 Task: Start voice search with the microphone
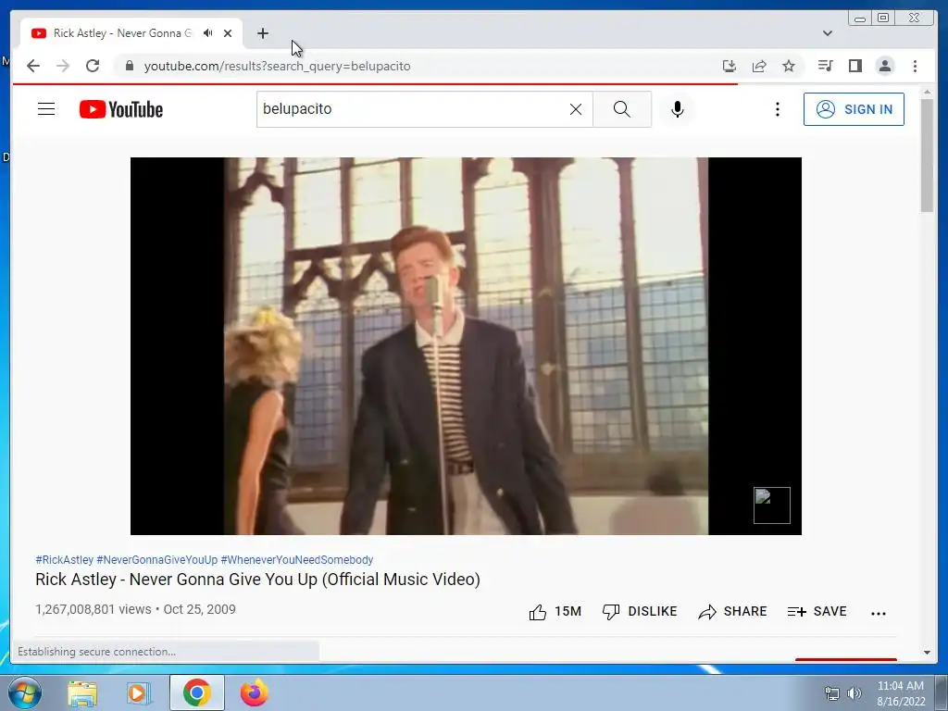tap(677, 109)
